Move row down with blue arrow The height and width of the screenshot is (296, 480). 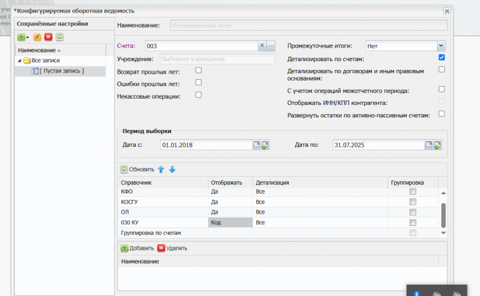tap(172, 169)
